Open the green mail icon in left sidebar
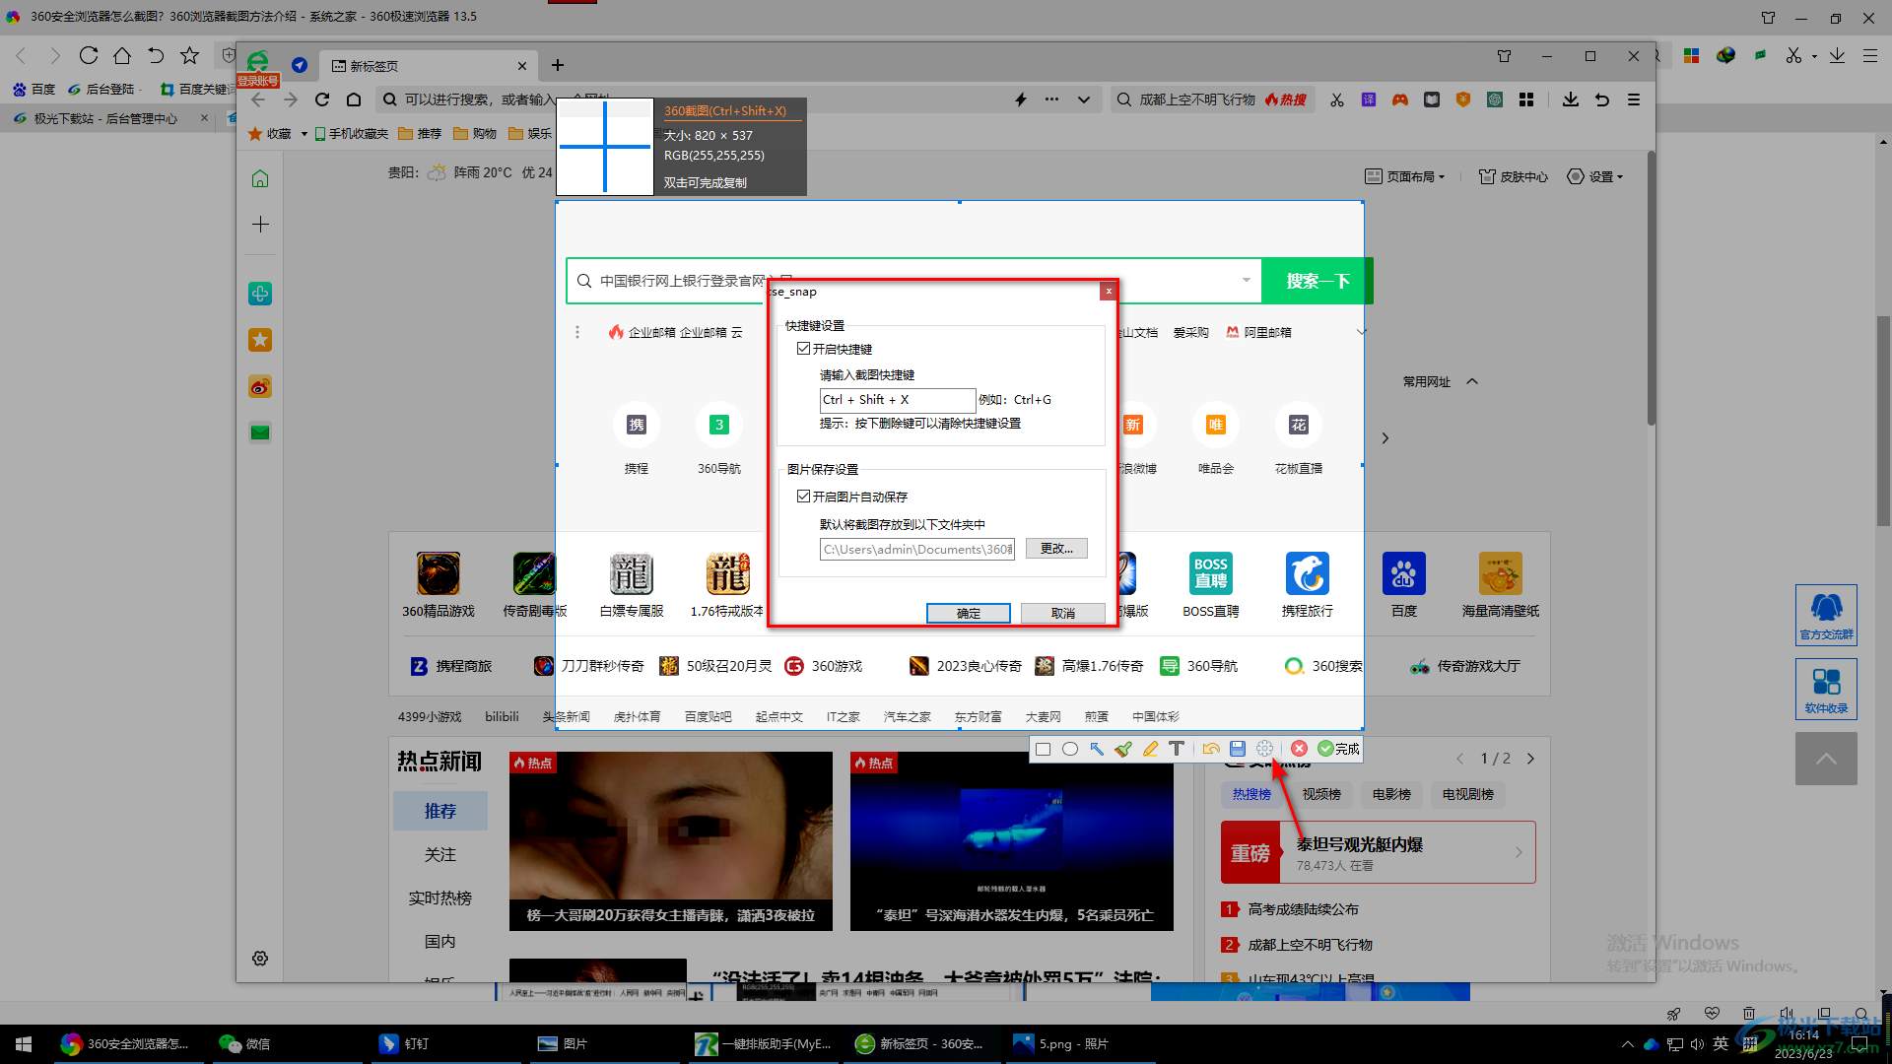The image size is (1892, 1064). (x=260, y=432)
